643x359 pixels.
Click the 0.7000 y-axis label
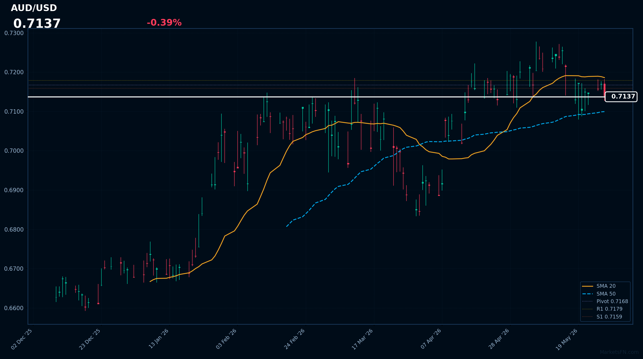[14, 151]
